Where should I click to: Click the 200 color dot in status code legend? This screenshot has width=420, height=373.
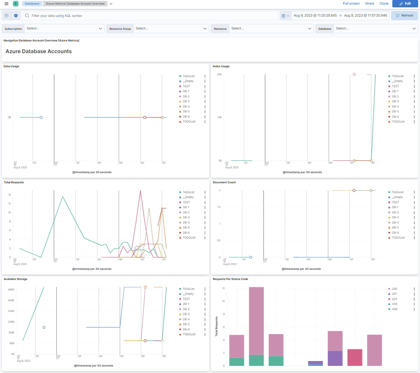389,289
